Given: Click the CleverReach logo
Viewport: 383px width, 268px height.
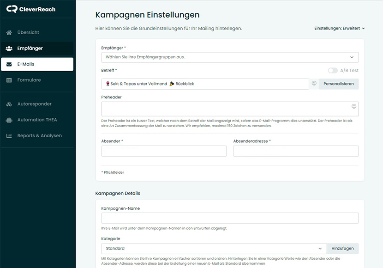Looking at the screenshot, I should pos(31,9).
